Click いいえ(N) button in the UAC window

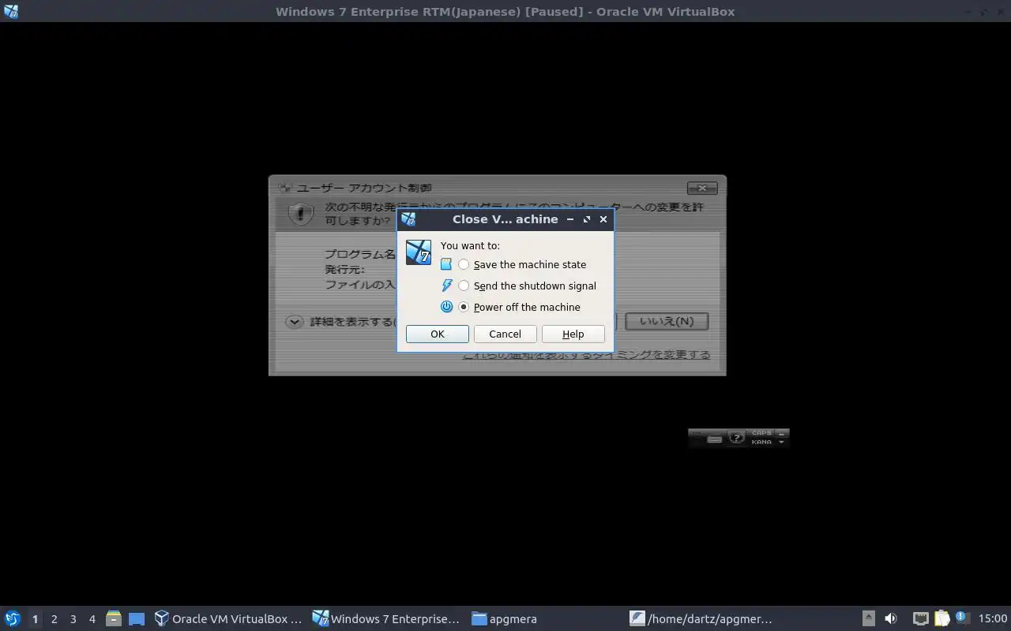[x=667, y=321]
